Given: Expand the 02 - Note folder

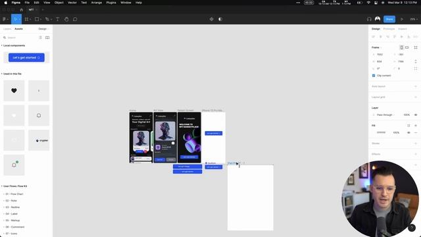Looking at the screenshot, I should coord(4,200).
